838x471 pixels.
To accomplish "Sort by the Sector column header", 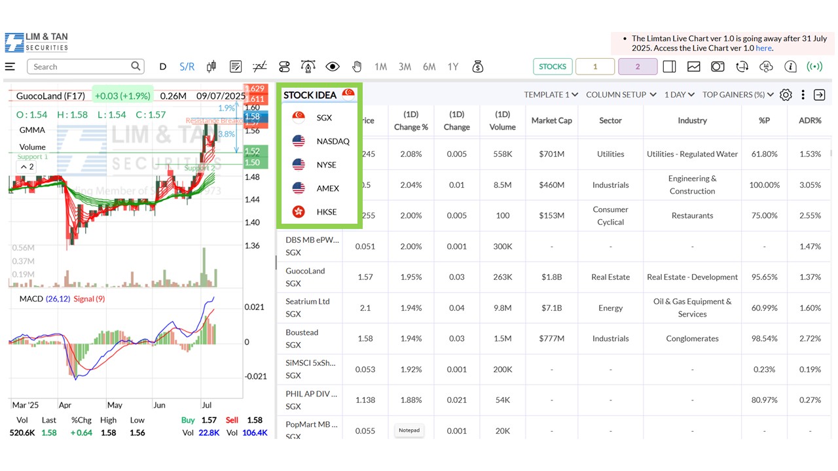I will click(610, 120).
